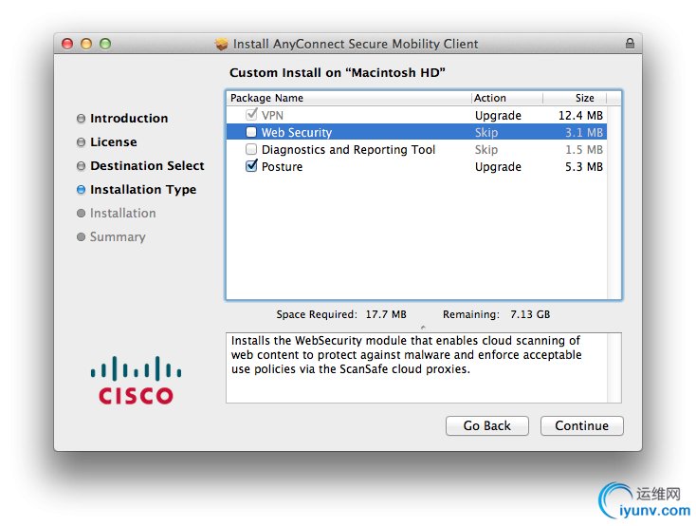Image resolution: width=696 pixels, height=526 pixels.
Task: Click the description box scrollbar
Action: pyautogui.click(x=614, y=367)
